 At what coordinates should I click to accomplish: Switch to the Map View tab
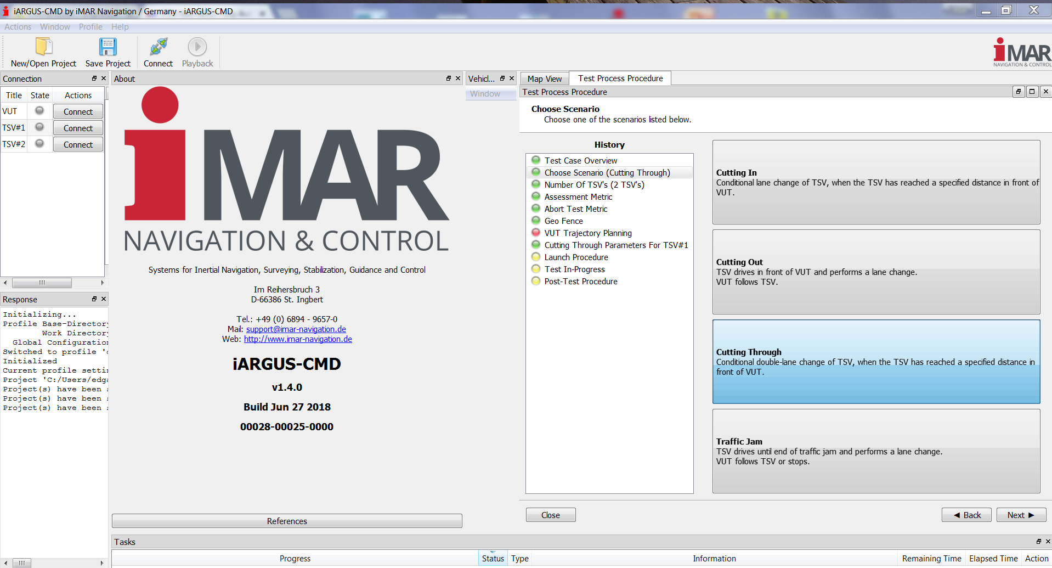tap(545, 79)
